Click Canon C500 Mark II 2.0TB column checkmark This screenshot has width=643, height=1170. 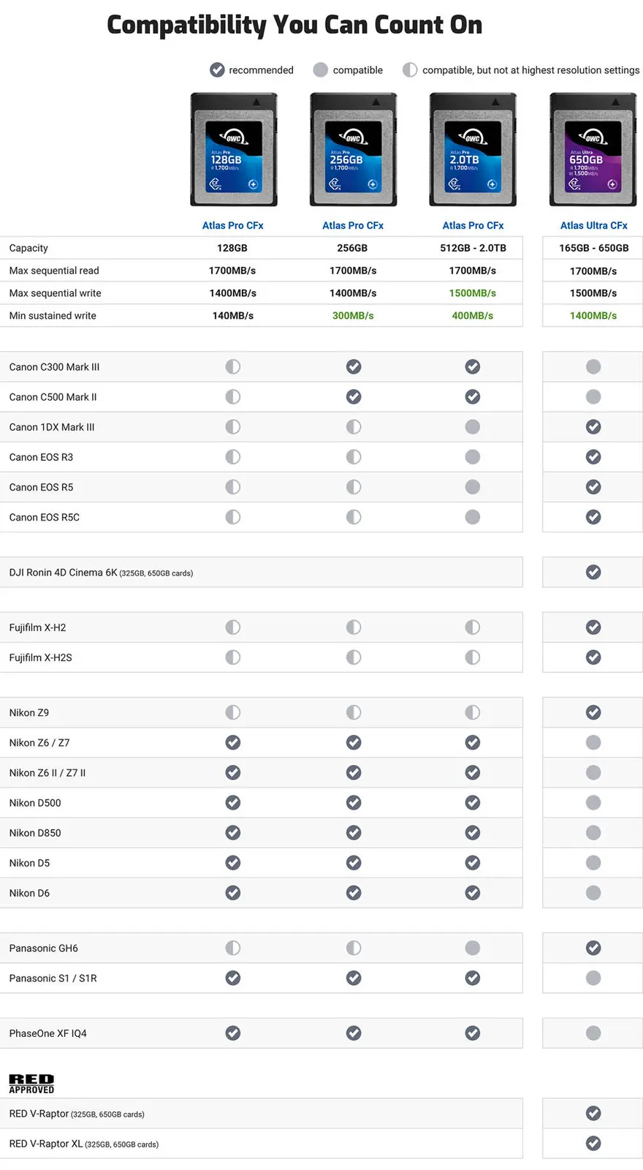[473, 396]
